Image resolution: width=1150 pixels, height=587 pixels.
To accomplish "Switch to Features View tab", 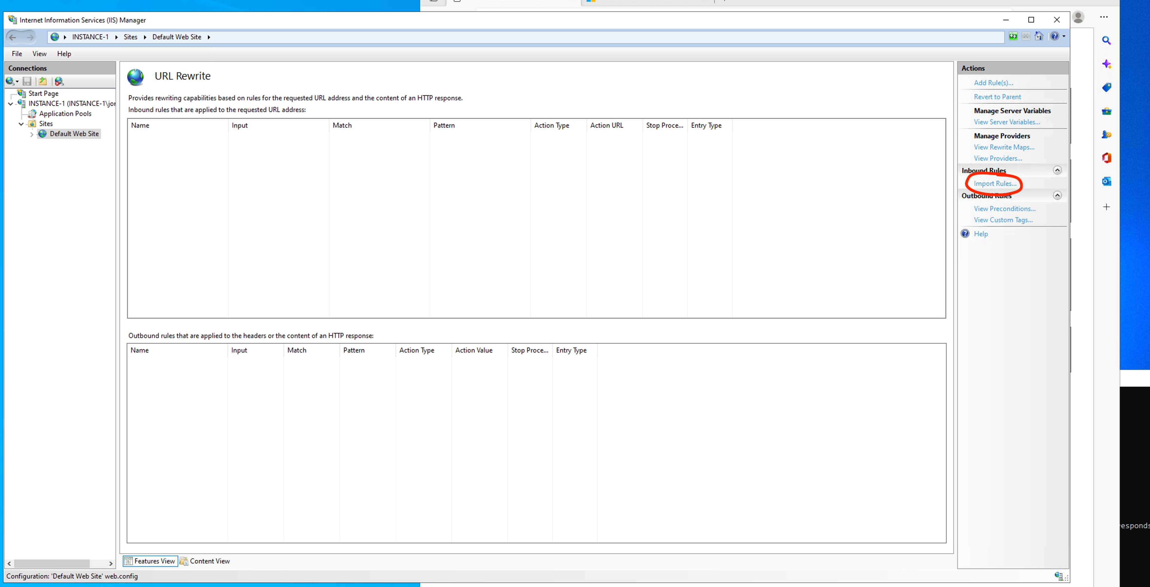I will click(150, 561).
